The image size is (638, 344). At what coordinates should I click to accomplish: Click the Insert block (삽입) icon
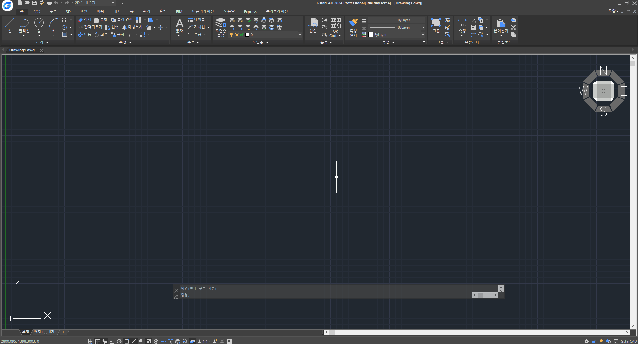click(x=313, y=25)
